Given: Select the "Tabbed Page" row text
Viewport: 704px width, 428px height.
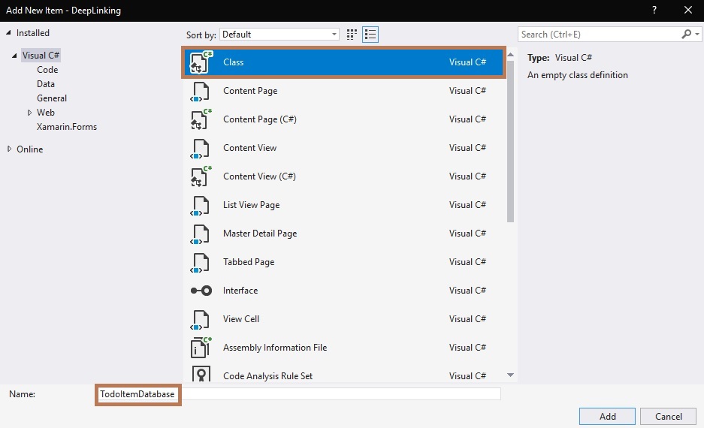Looking at the screenshot, I should 249,262.
